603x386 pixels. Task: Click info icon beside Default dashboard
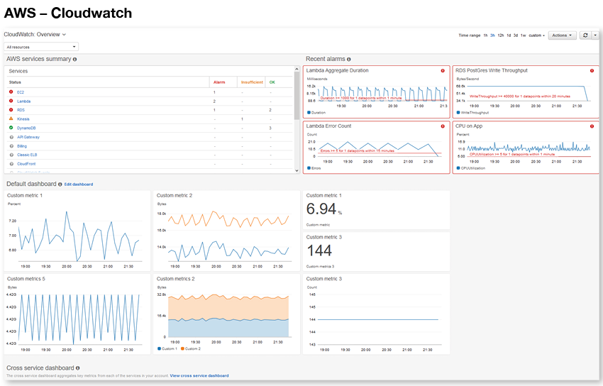tap(60, 184)
